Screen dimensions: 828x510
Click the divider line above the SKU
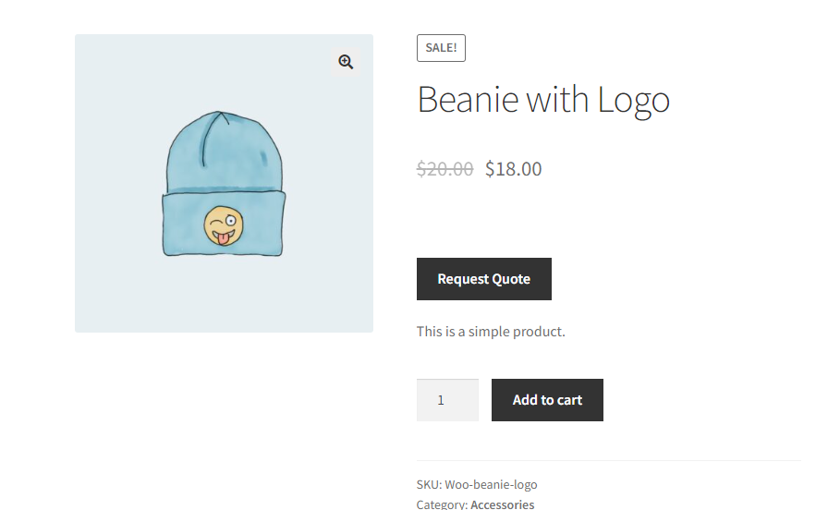coord(608,460)
